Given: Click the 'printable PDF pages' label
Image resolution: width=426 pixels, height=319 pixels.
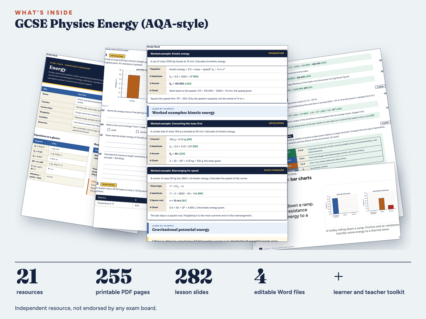Looking at the screenshot, I should 123,292.
